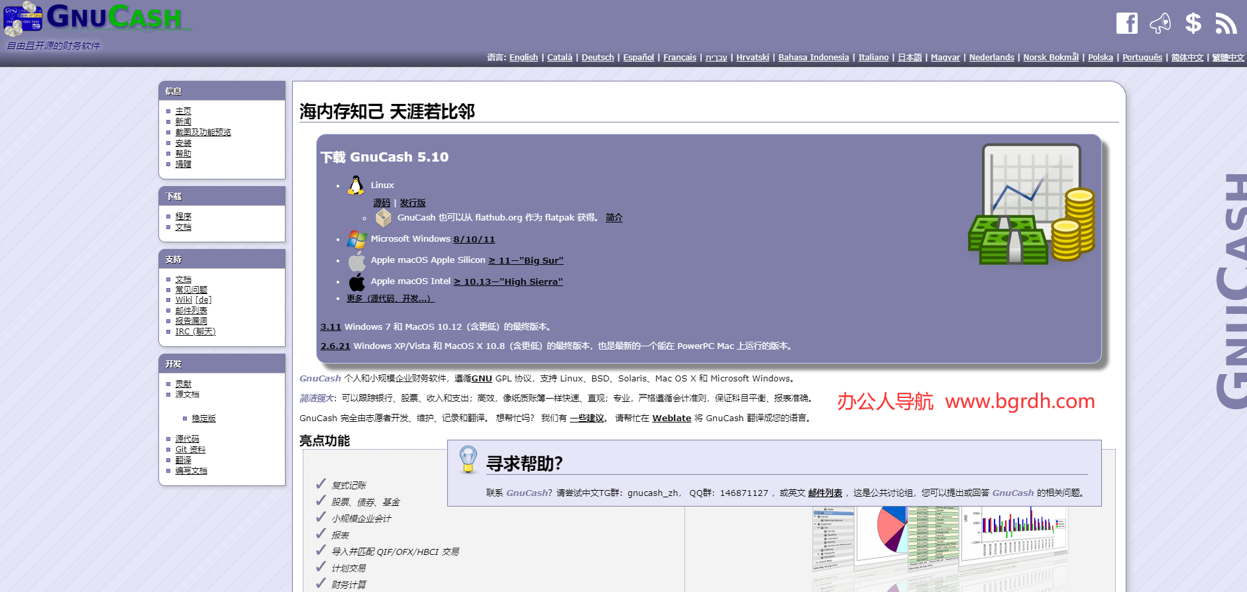Switch language to Nederlands
The width and height of the screenshot is (1247, 592).
[991, 58]
